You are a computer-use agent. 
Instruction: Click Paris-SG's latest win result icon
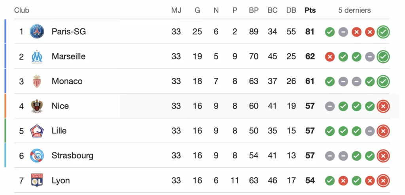click(x=383, y=32)
